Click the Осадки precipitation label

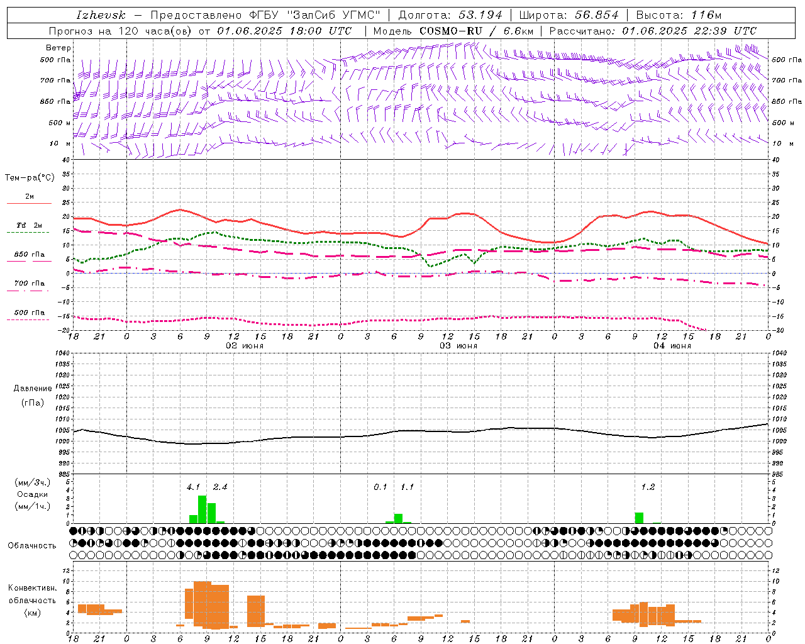pyautogui.click(x=32, y=494)
